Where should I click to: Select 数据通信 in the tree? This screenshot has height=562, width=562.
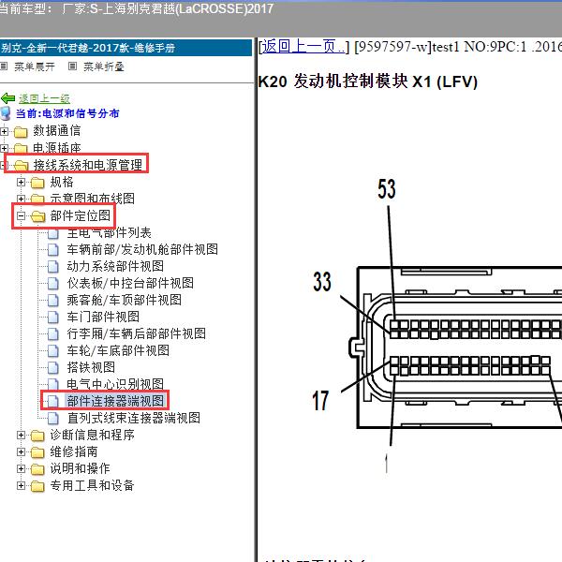(56, 131)
